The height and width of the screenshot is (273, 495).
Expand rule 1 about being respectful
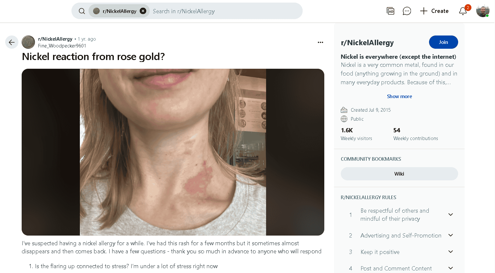[451, 214]
